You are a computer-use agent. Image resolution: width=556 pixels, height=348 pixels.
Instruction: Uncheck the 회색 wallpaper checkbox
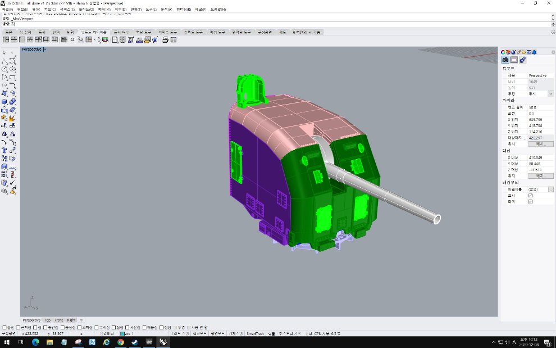point(531,201)
